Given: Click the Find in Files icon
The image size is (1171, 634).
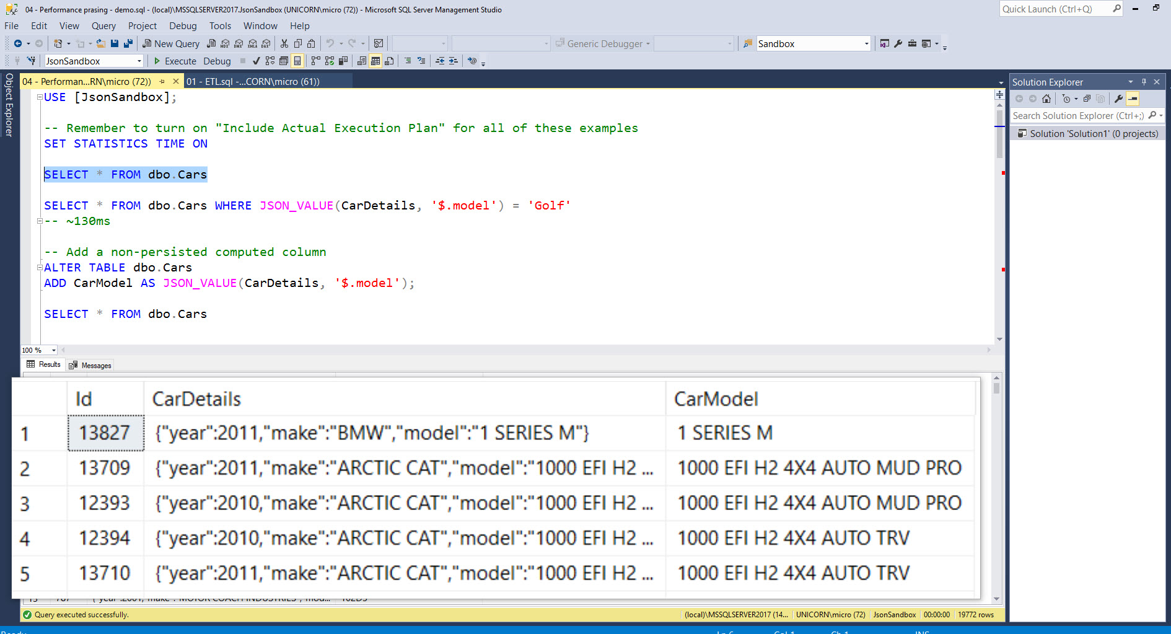Looking at the screenshot, I should point(747,43).
